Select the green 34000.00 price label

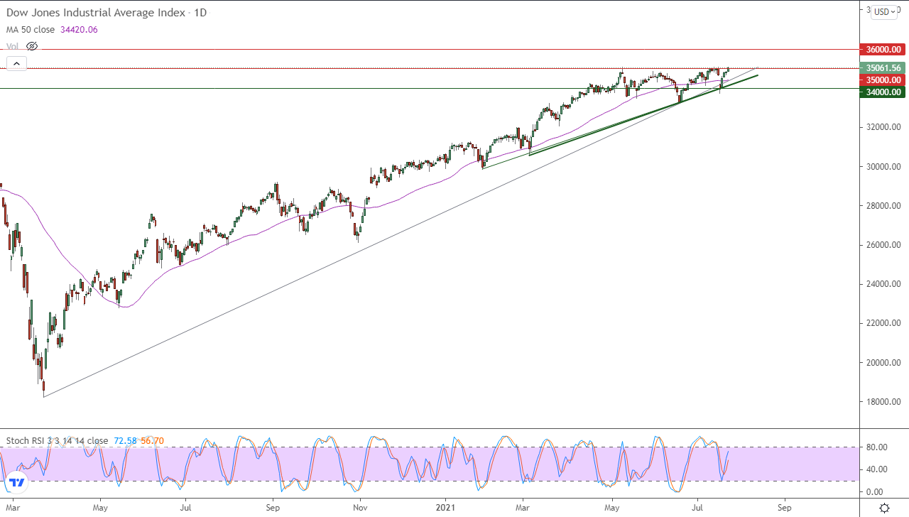pos(882,92)
